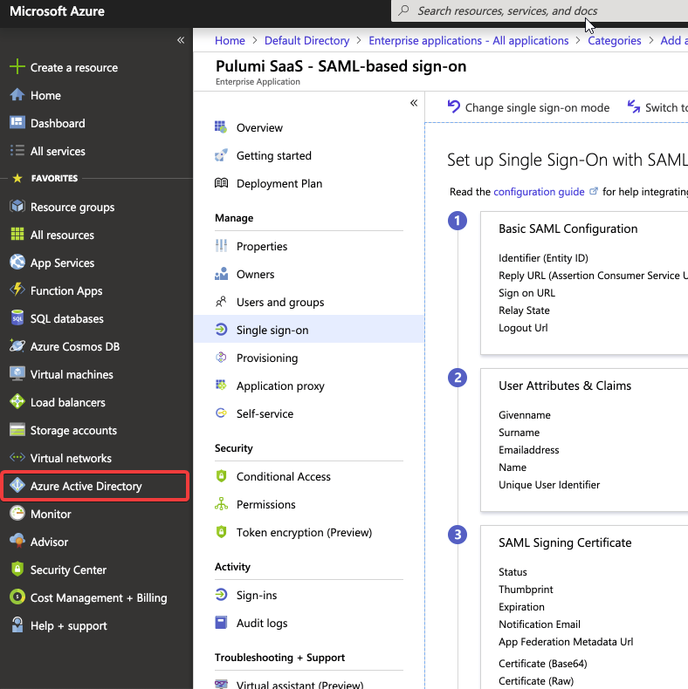The height and width of the screenshot is (689, 688).
Task: Click the 'Logout Url' text
Action: [523, 328]
